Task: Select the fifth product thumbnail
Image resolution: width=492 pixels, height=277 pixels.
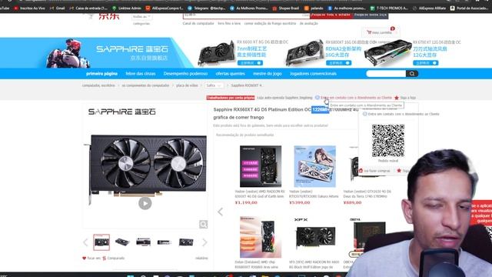Action: tap(186, 242)
